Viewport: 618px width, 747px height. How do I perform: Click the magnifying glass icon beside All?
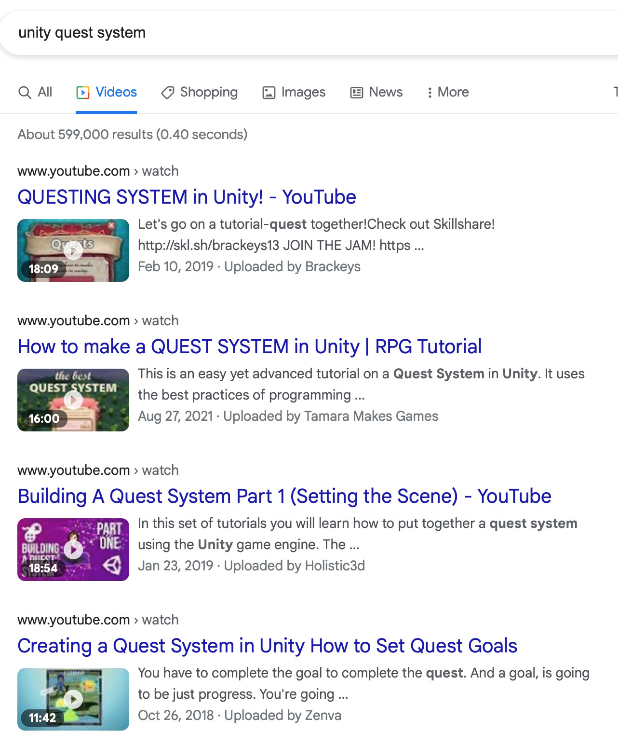coord(24,92)
